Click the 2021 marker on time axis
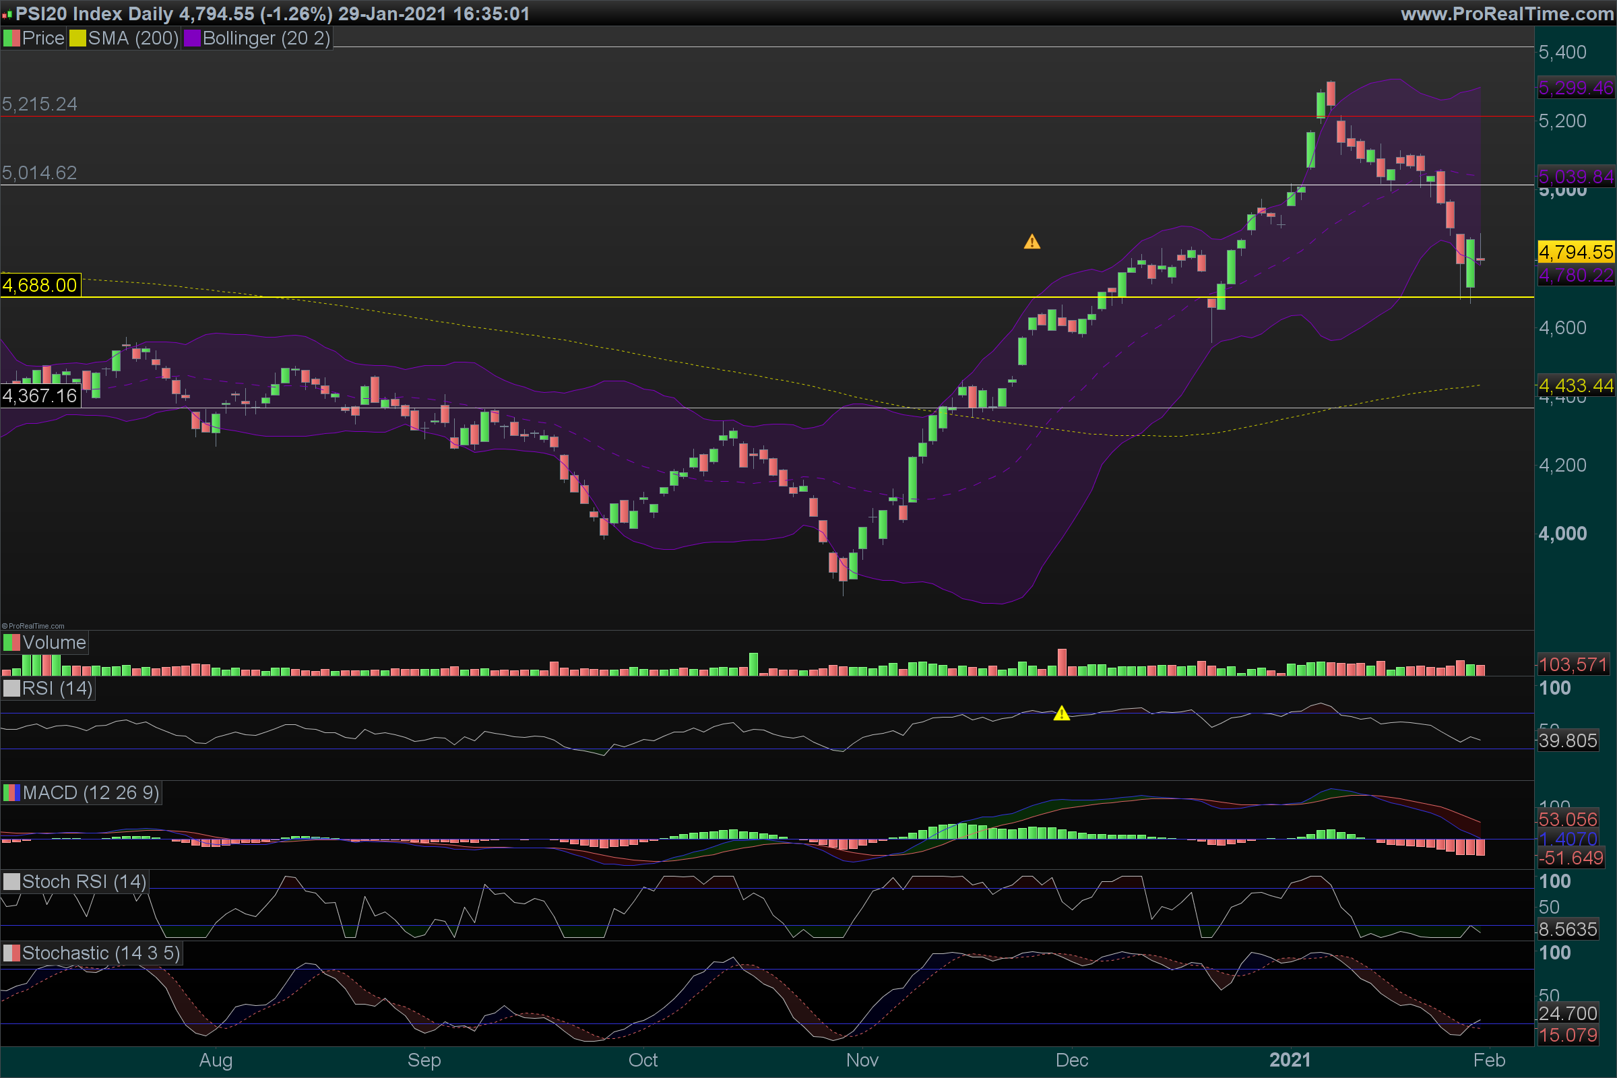Screen dimensions: 1617x1078 click(x=1290, y=1060)
